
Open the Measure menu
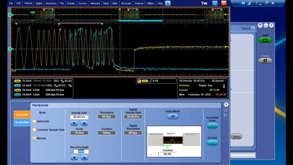tap(95, 3)
